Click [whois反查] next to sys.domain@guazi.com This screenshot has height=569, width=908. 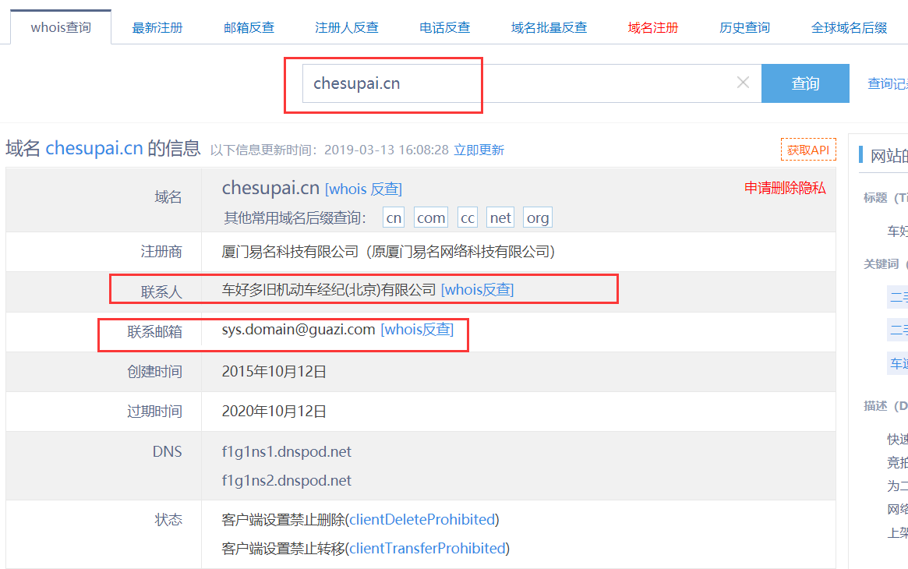[417, 330]
